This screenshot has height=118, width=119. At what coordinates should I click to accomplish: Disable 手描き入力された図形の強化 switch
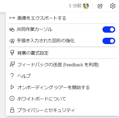pos(109,41)
